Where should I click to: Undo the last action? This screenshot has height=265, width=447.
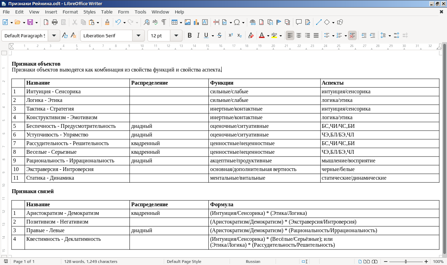118,22
